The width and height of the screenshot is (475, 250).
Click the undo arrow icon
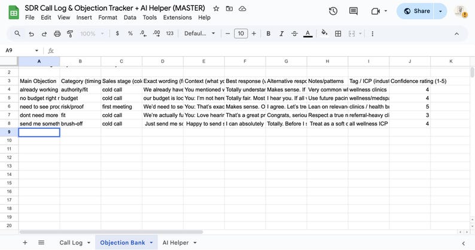31,33
